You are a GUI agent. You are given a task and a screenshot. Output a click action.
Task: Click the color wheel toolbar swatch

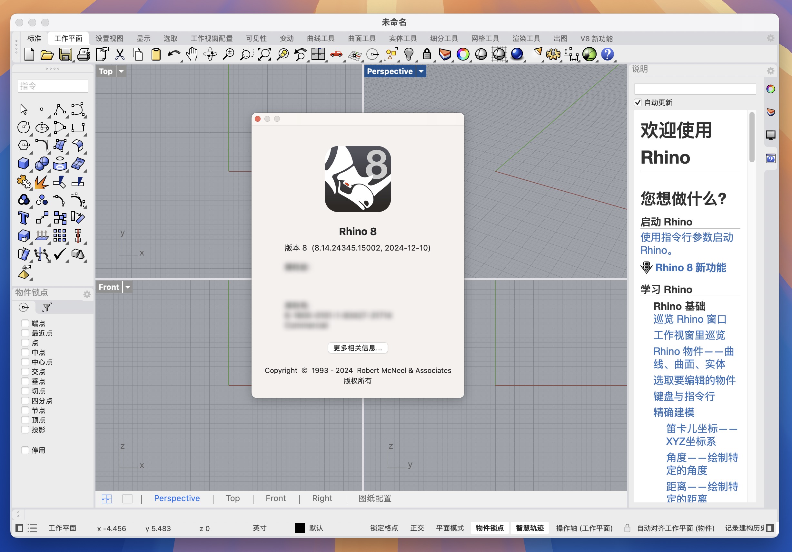(x=463, y=54)
